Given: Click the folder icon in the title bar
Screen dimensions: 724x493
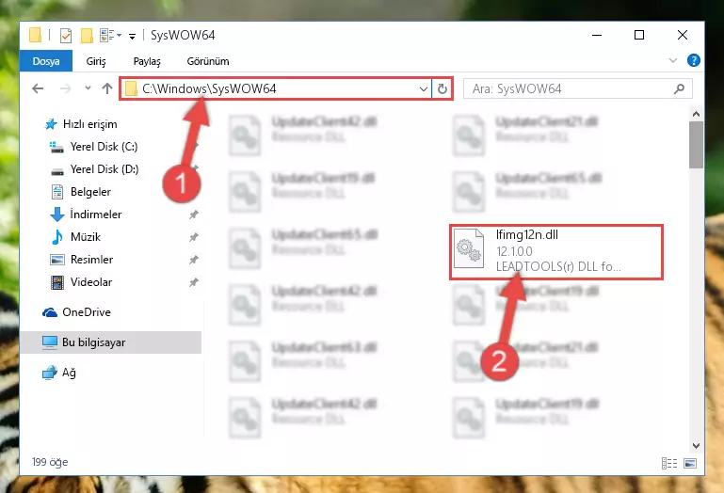Looking at the screenshot, I should click(35, 35).
